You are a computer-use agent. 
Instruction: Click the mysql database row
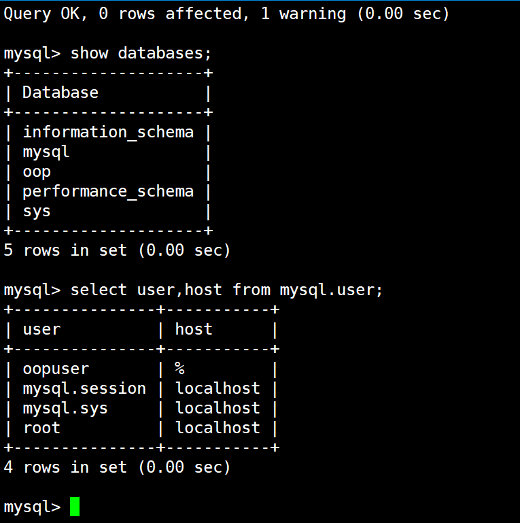pos(46,152)
